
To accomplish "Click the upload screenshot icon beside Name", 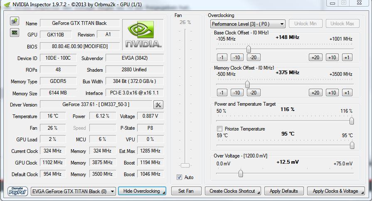I will (15, 21).
